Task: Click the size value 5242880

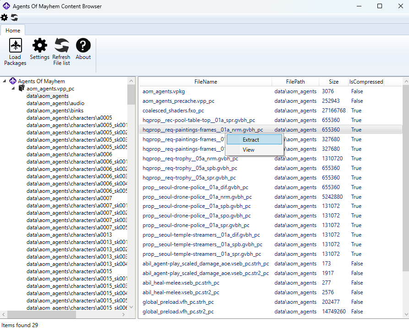Action: pos(333,197)
